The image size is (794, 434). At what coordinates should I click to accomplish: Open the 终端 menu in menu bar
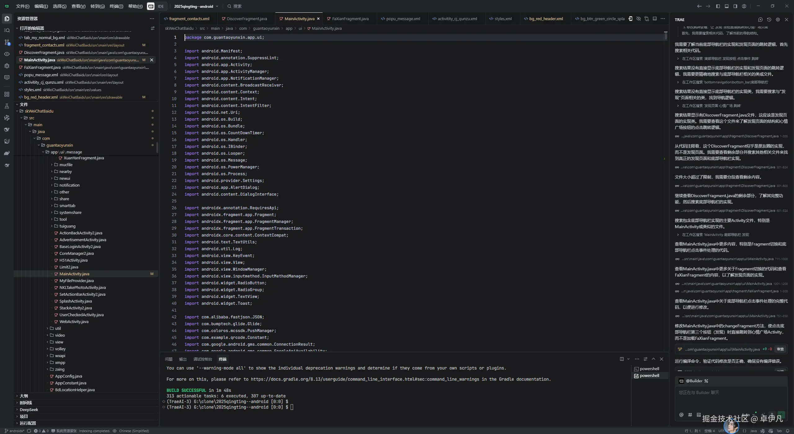point(116,6)
